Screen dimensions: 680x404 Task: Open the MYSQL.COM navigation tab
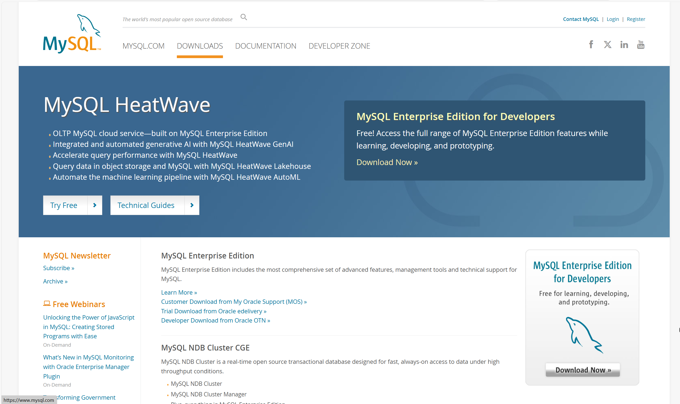143,46
